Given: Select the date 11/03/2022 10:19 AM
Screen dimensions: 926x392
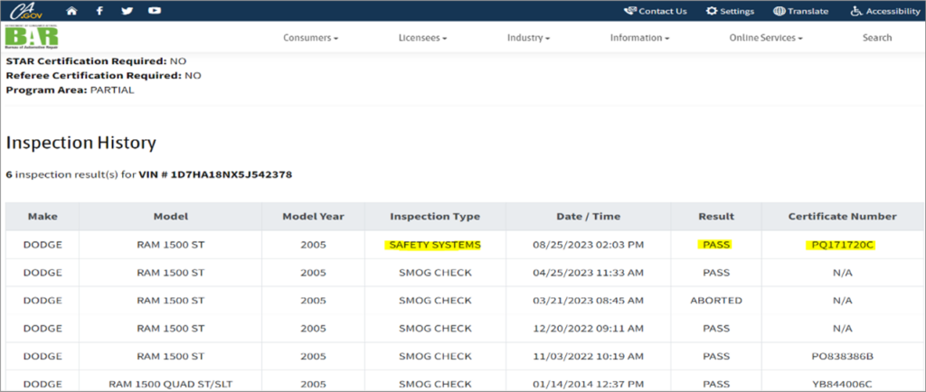Looking at the screenshot, I should point(588,356).
